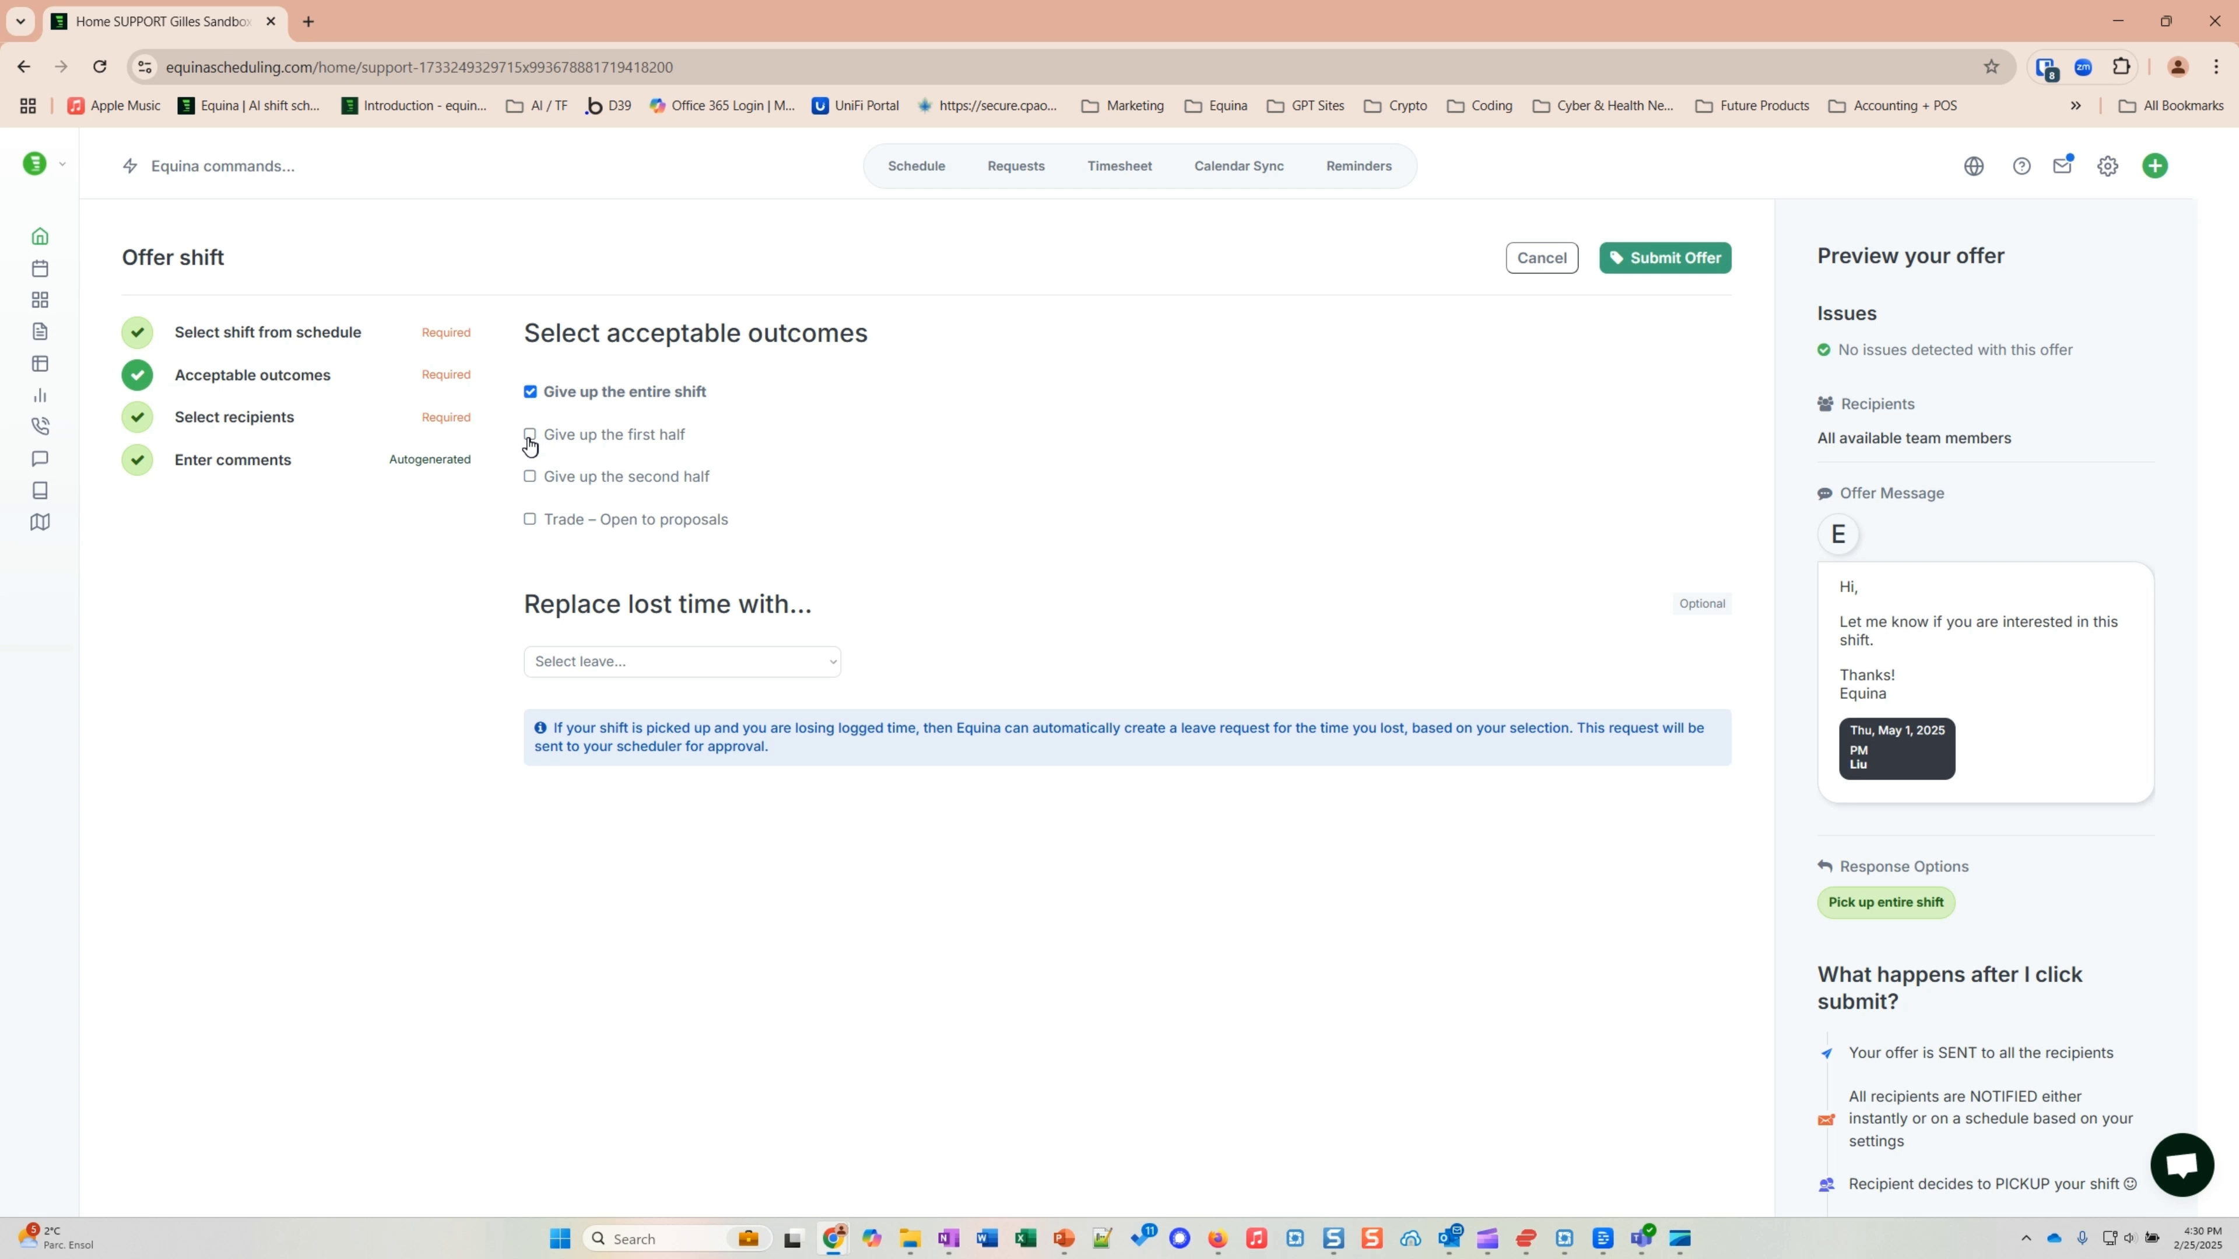The height and width of the screenshot is (1259, 2239).
Task: Click the Submit Offer button
Action: coord(1665,257)
